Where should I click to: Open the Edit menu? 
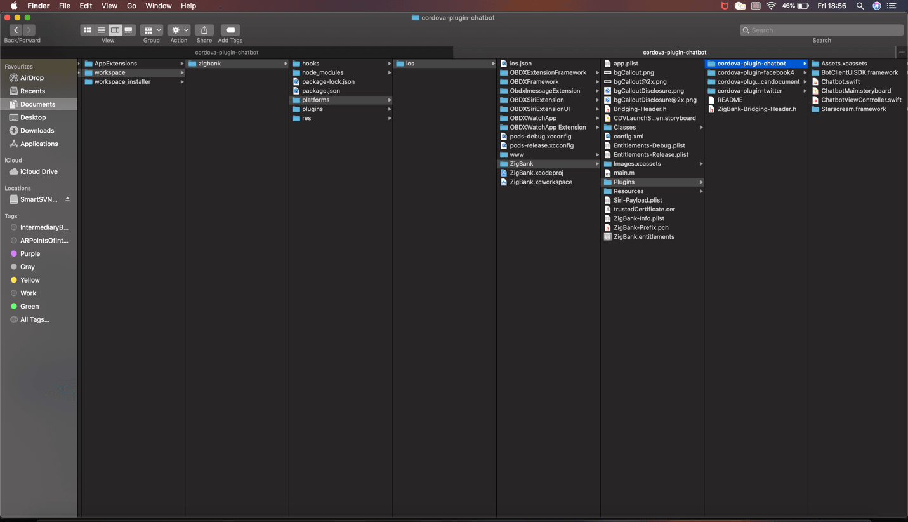(x=86, y=6)
